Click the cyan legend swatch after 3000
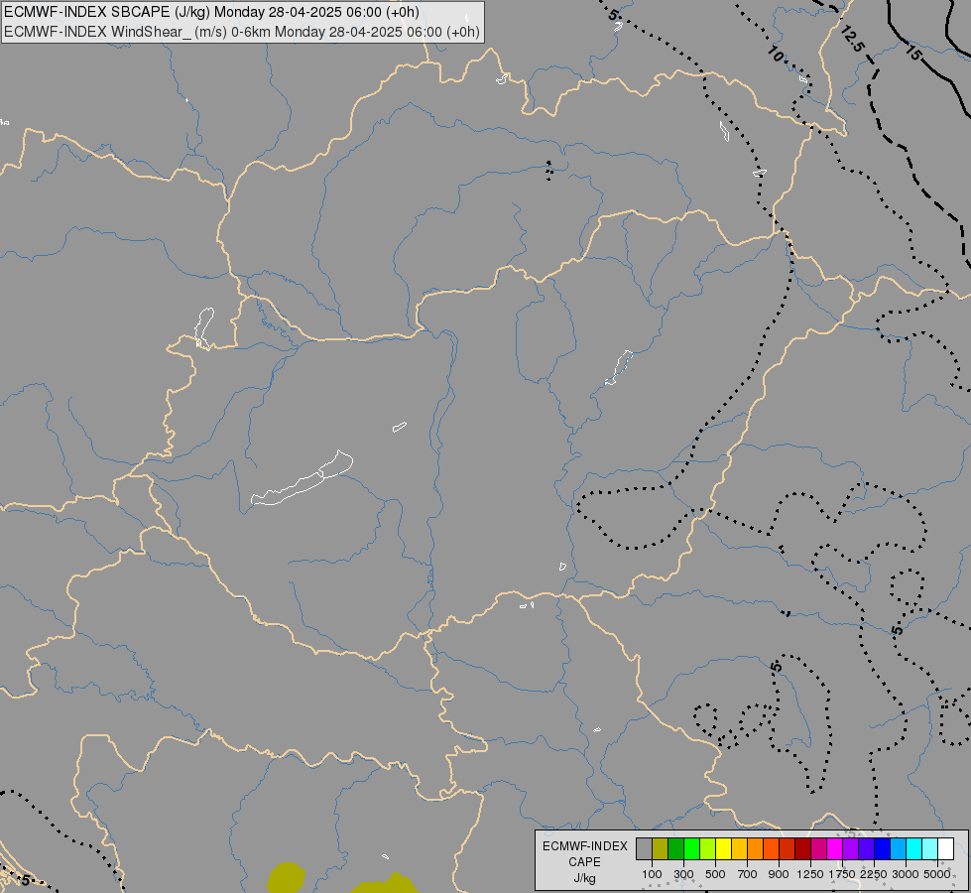The height and width of the screenshot is (893, 971). 914,849
